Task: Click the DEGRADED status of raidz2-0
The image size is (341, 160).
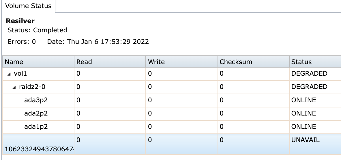Action: click(x=309, y=87)
